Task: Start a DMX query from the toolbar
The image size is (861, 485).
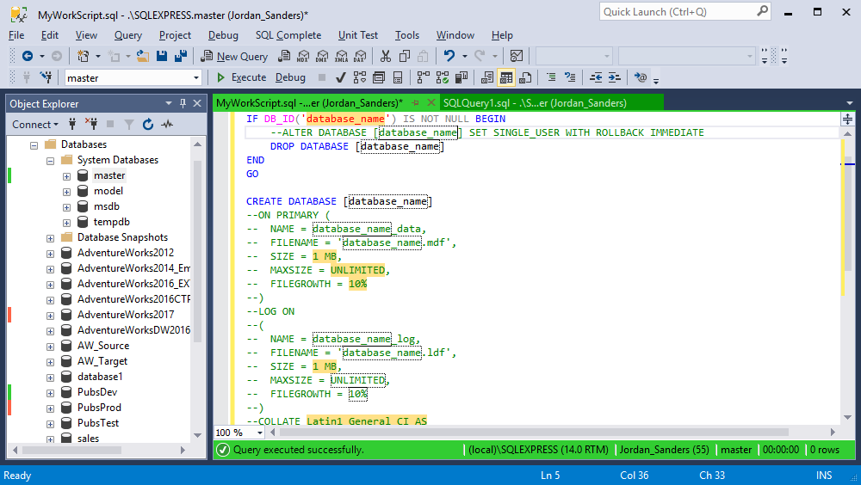Action: 322,56
